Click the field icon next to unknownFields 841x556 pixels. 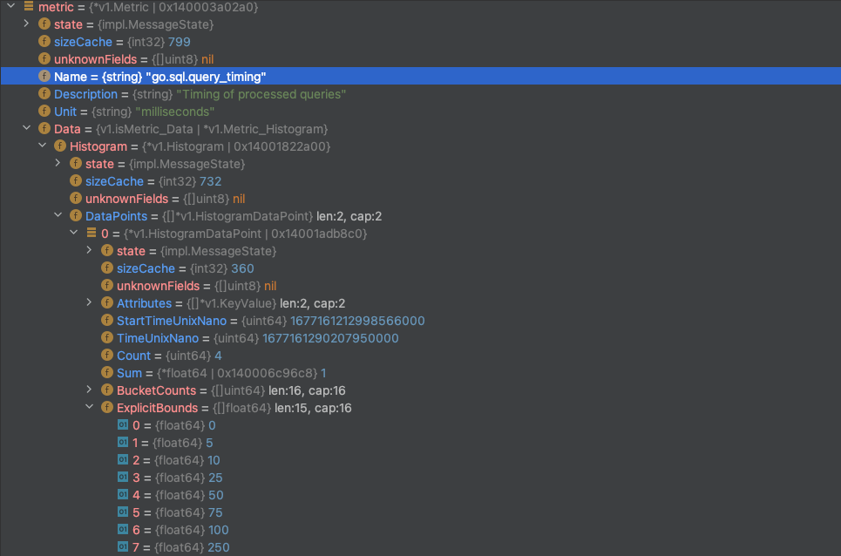[44, 59]
